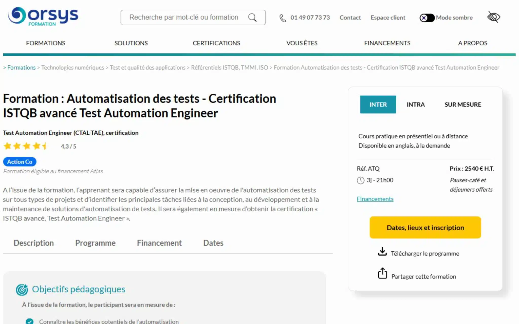Screen dimensions: 519x324
Task: Select the INTER tab
Action: pos(378,105)
